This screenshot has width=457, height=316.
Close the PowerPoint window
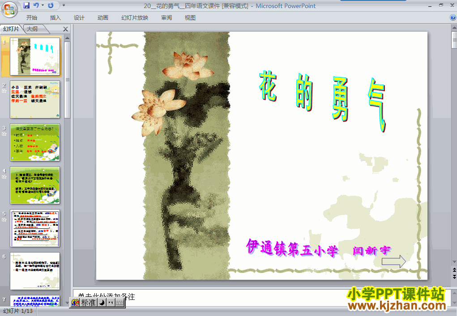tap(453, 5)
